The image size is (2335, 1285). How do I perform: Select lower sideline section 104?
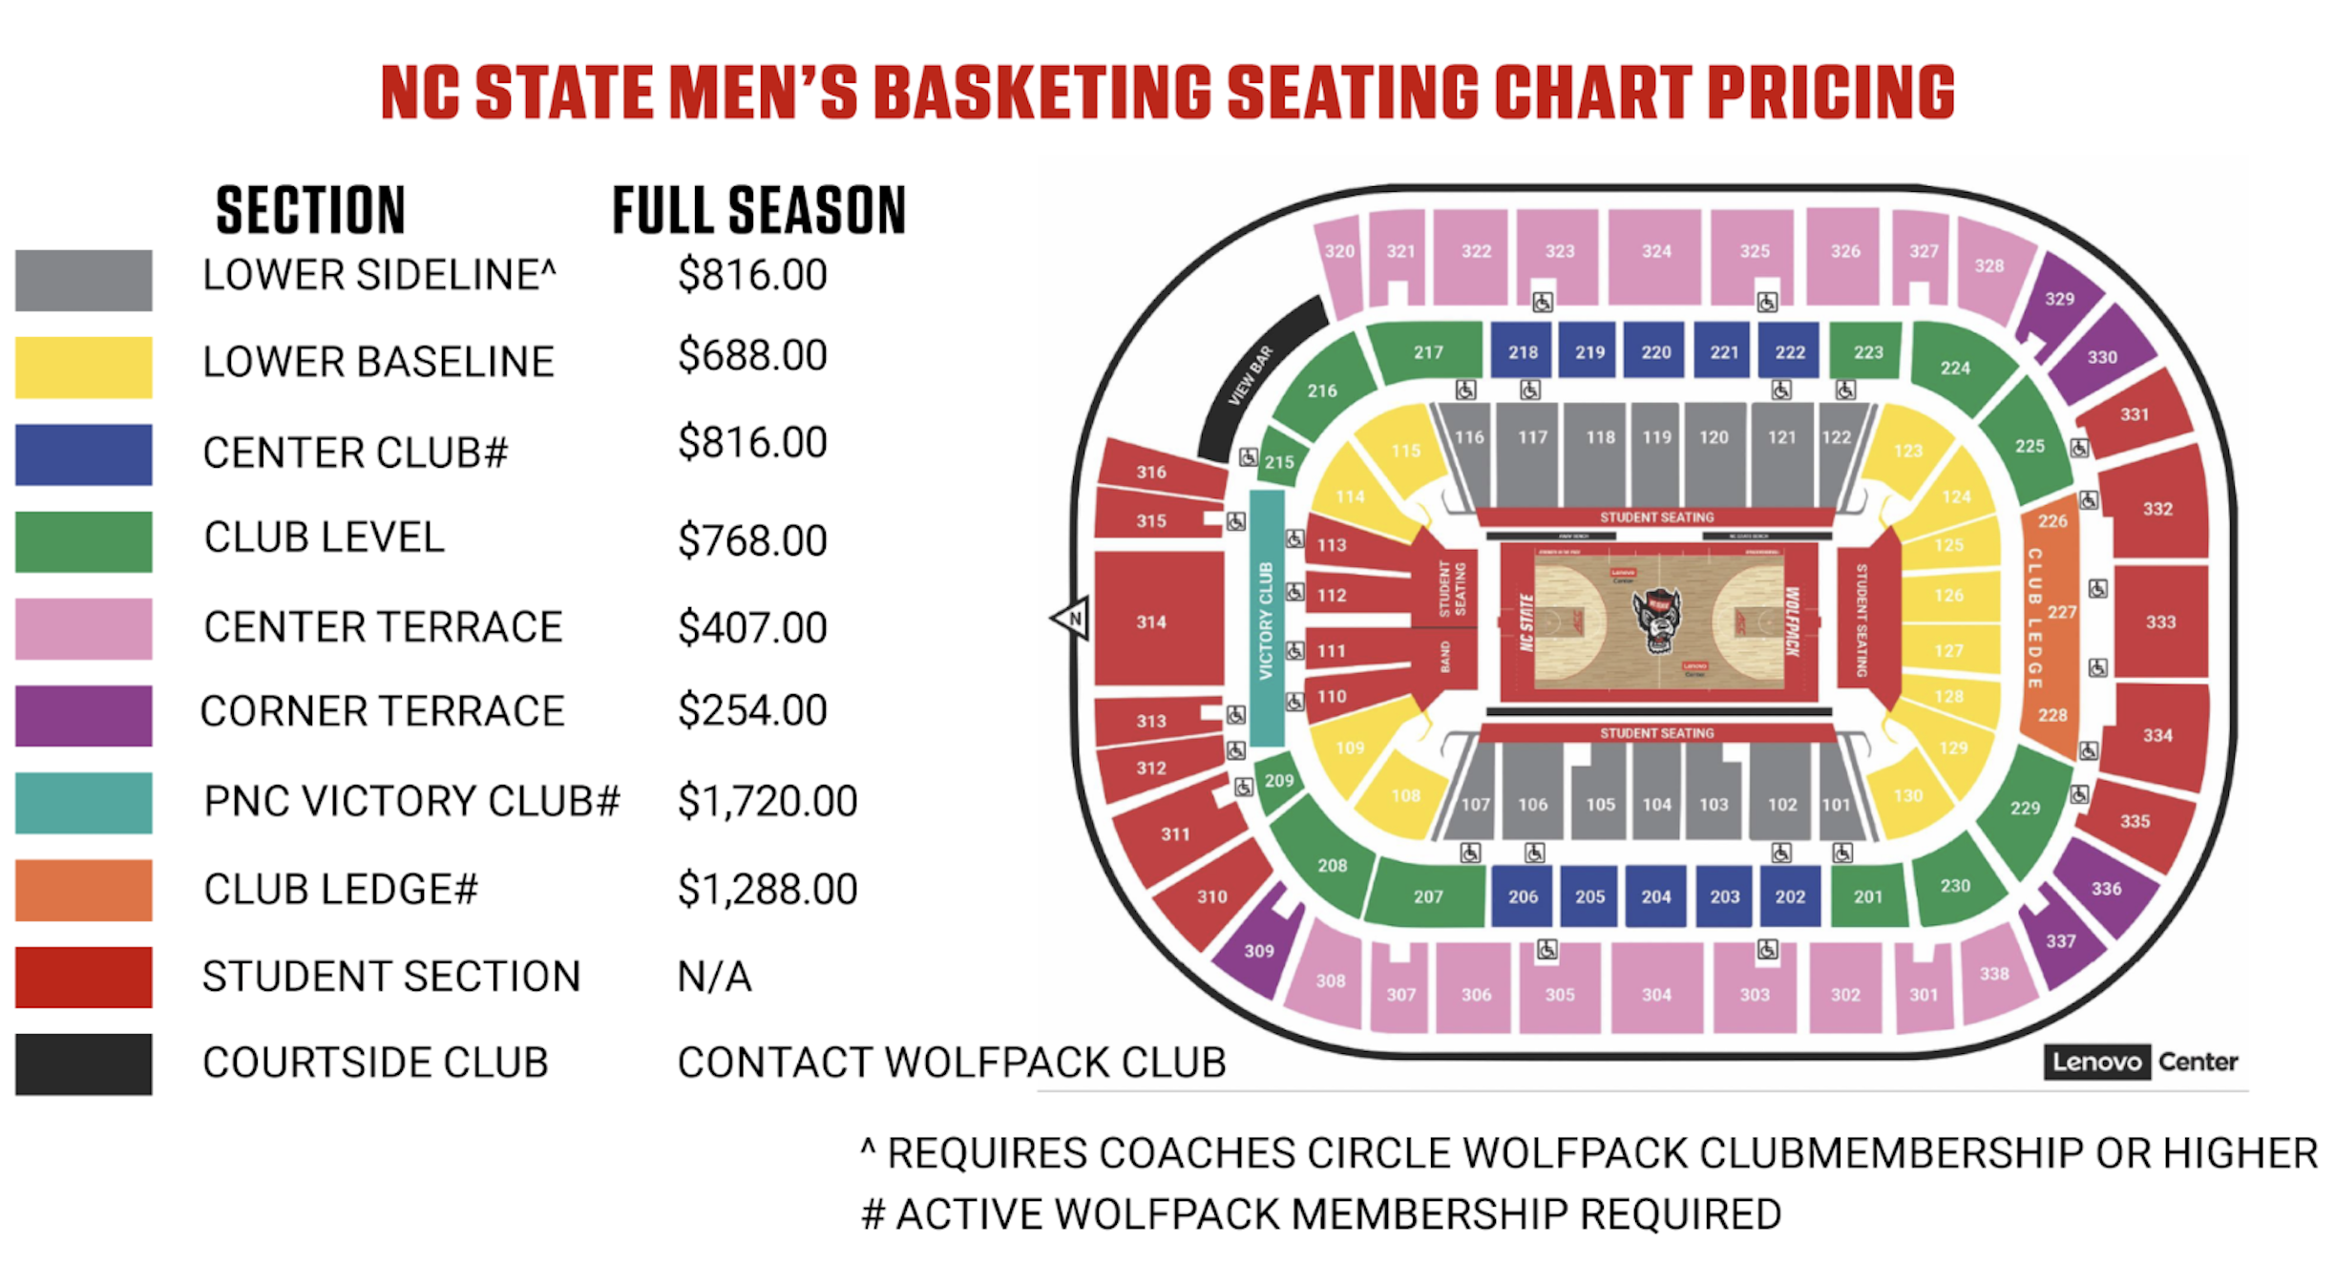1656,803
